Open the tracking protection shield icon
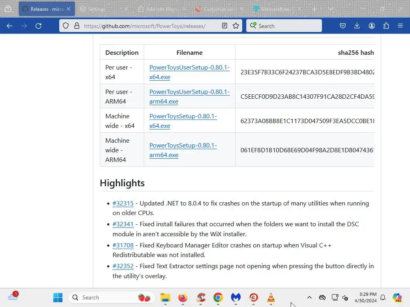The width and height of the screenshot is (410, 307). [x=66, y=26]
